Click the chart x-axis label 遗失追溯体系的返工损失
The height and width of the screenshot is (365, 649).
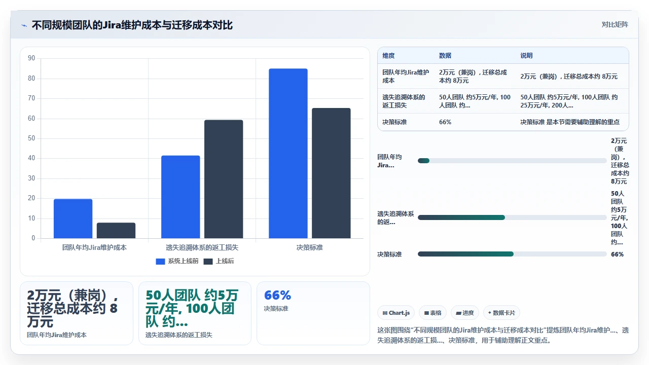(202, 247)
